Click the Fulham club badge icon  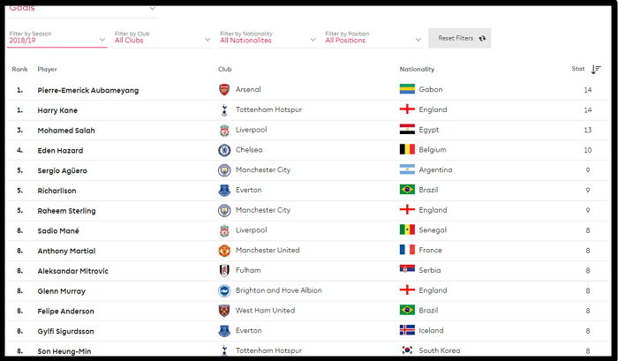224,271
